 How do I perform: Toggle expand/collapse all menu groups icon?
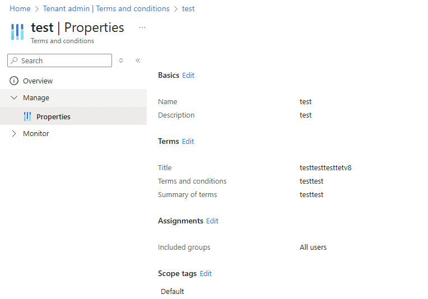[x=121, y=60]
